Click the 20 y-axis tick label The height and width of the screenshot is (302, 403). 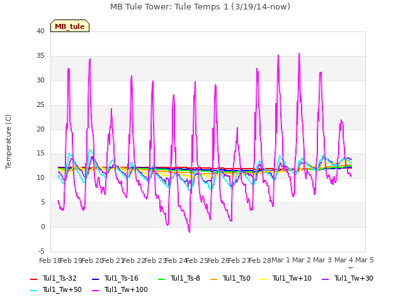tap(40, 129)
